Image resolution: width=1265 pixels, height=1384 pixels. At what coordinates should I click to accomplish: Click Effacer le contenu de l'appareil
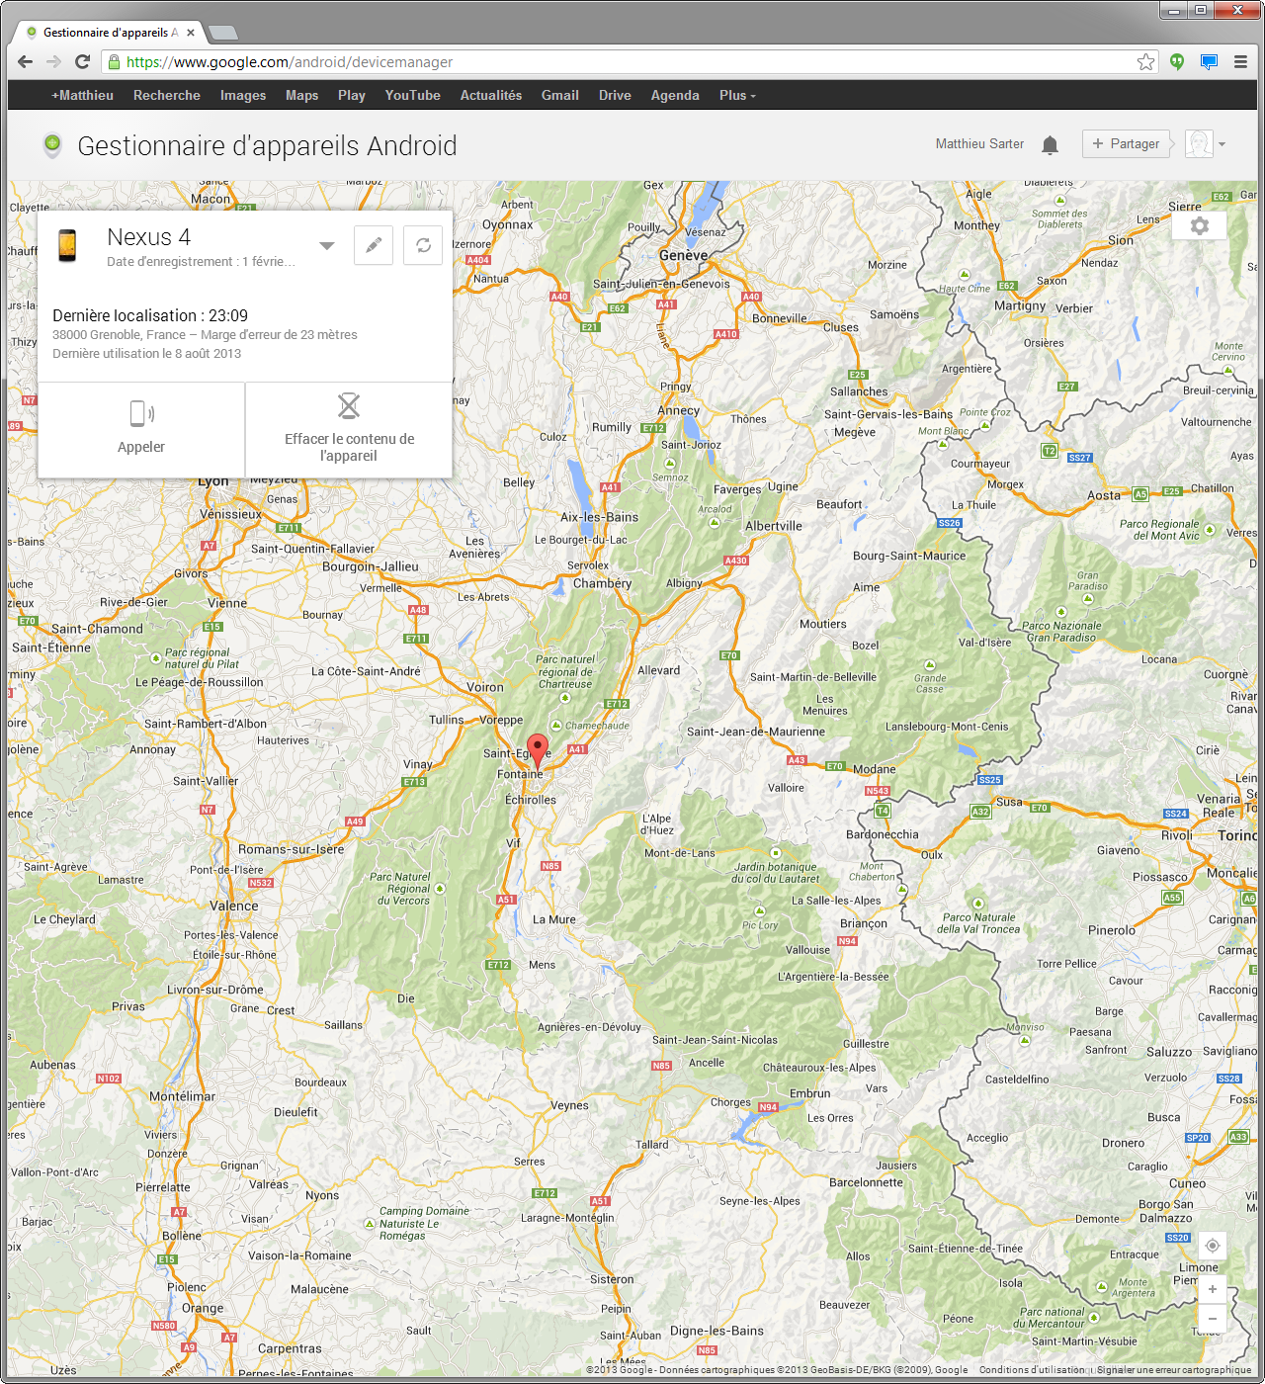pos(349,429)
